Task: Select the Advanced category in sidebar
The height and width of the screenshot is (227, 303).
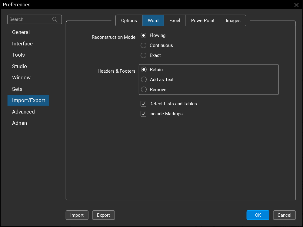Action: 23,112
